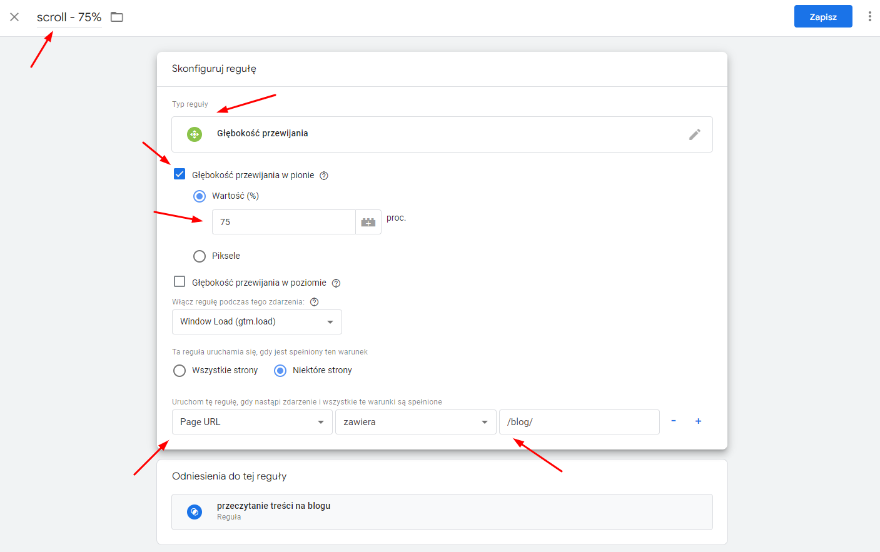Image resolution: width=880 pixels, height=552 pixels.
Task: Uncheck Głębokość przewijania w pionie
Action: (180, 174)
